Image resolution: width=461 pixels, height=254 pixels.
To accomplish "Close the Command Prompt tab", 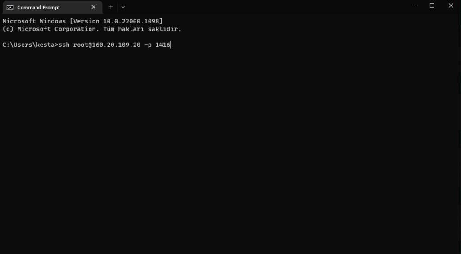I will tap(94, 7).
